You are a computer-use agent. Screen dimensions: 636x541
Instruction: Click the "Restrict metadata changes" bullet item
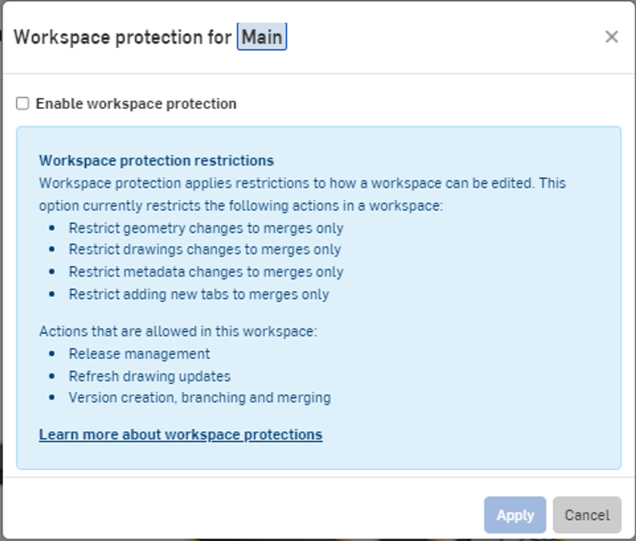206,271
